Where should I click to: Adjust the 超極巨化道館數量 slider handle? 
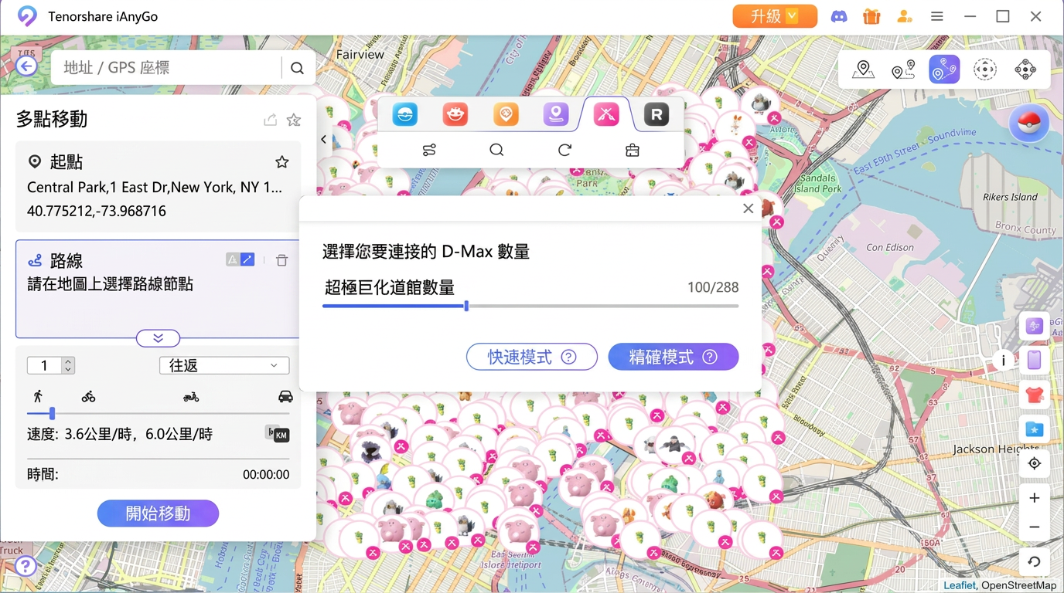pyautogui.click(x=466, y=306)
